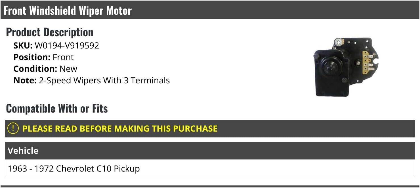Screen dimensions: 420x188
Task: Click the bold "Condition:" label
Action: 35,69
